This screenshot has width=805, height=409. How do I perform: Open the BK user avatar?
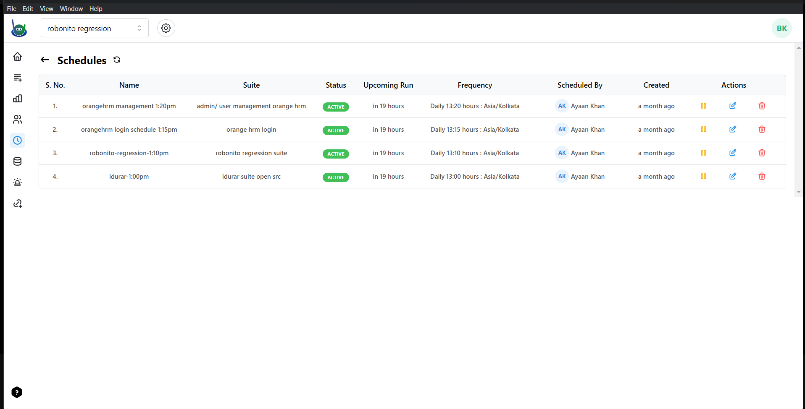pyautogui.click(x=781, y=28)
